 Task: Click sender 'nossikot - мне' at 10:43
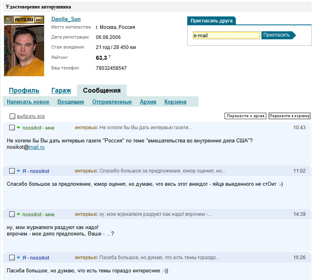(38, 128)
